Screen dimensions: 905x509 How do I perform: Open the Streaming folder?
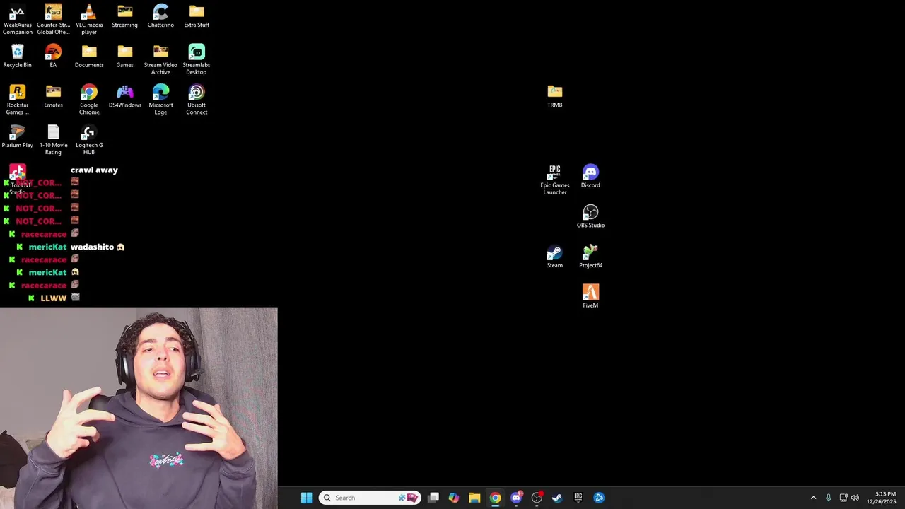(x=124, y=16)
